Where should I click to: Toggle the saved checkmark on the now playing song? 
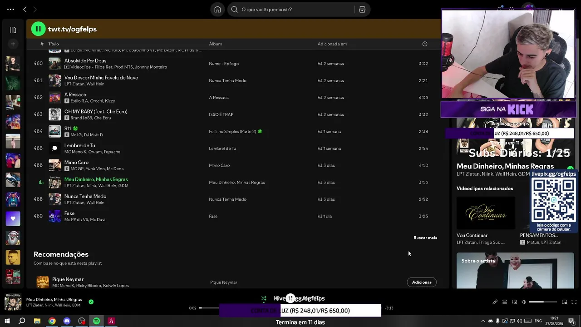click(91, 302)
